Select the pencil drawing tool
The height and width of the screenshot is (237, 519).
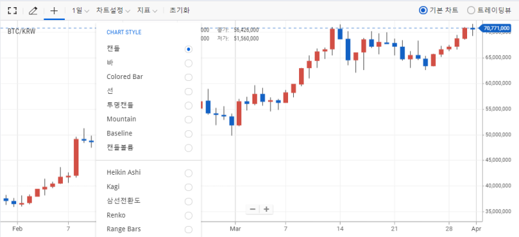tap(33, 10)
